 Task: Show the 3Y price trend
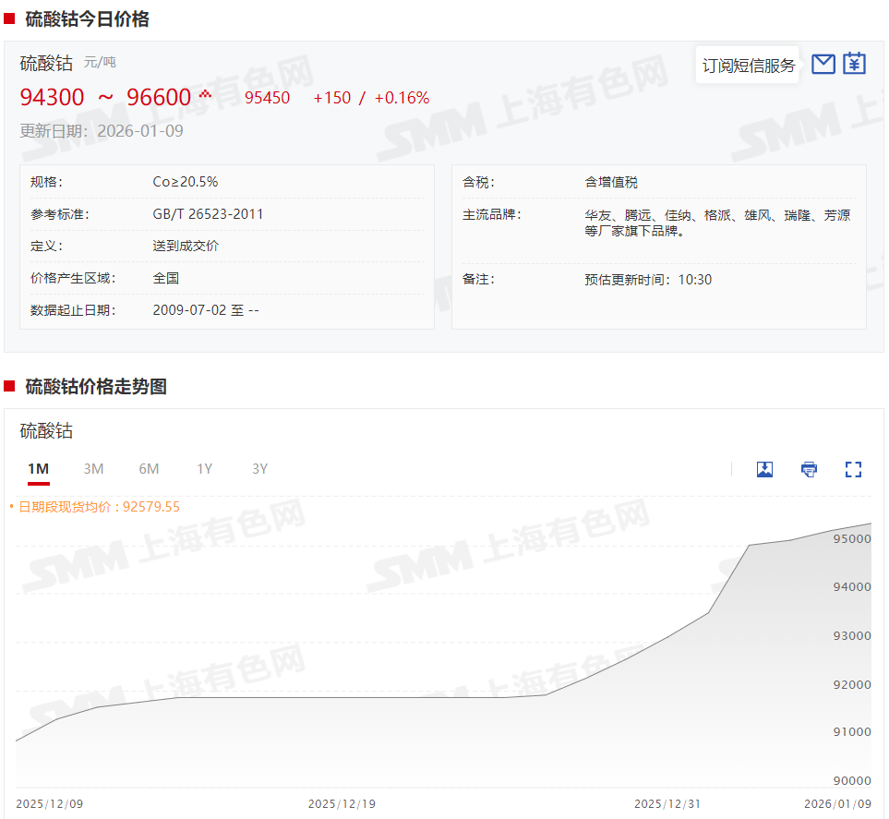click(x=259, y=469)
